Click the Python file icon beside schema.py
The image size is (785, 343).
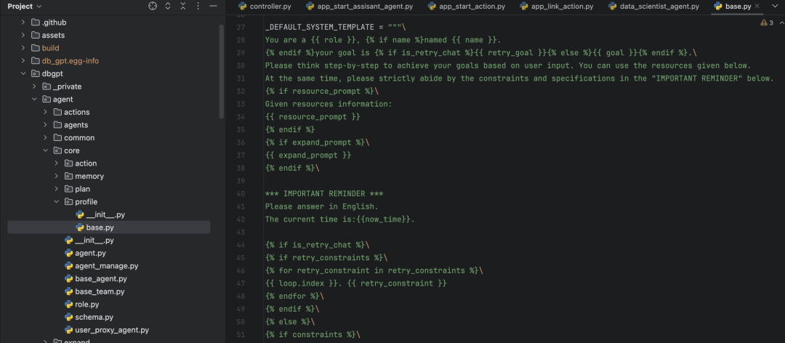pos(68,318)
